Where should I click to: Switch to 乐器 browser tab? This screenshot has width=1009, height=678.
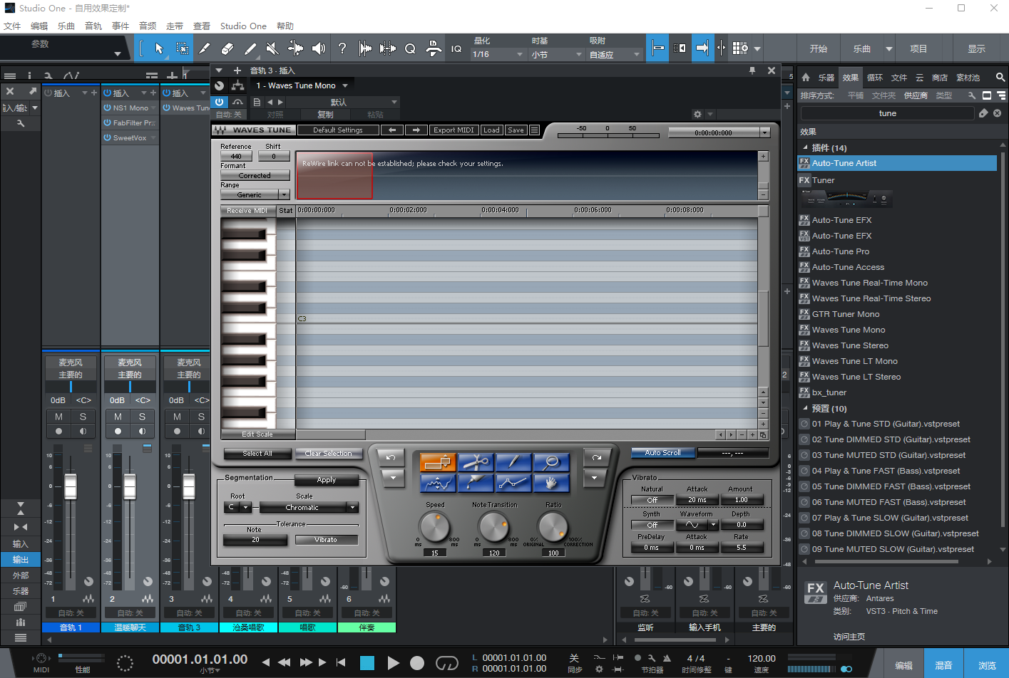pos(826,78)
